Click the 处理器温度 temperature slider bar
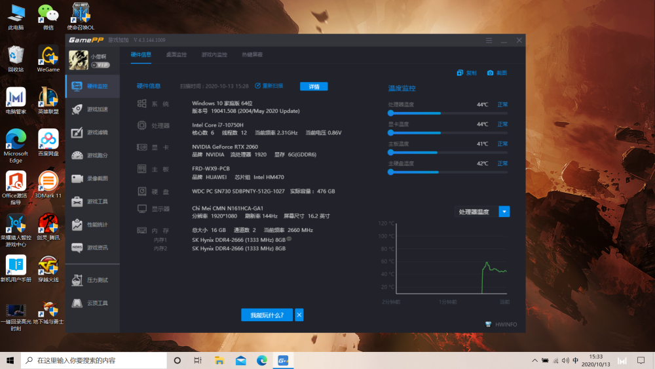The height and width of the screenshot is (369, 655). click(448, 113)
